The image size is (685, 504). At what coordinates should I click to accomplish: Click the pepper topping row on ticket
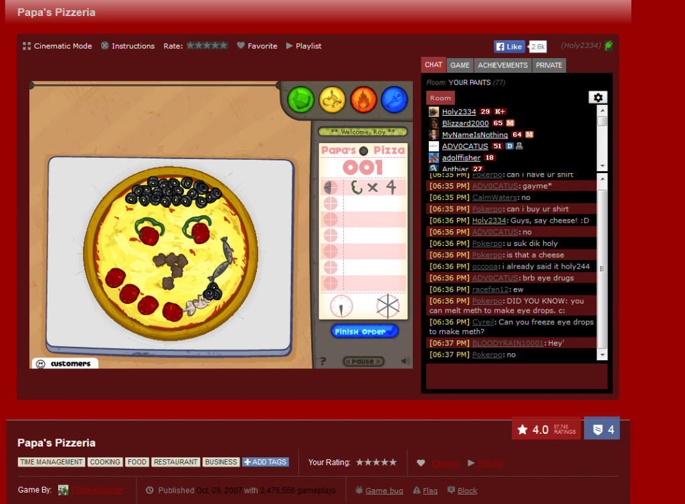[363, 188]
